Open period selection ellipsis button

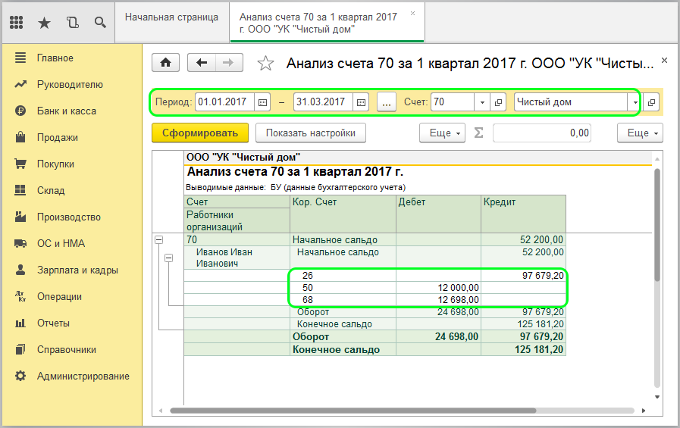387,102
